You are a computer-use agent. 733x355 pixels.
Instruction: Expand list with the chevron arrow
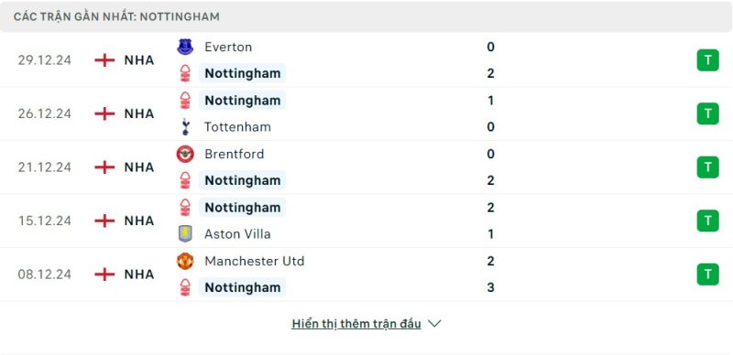pos(434,324)
